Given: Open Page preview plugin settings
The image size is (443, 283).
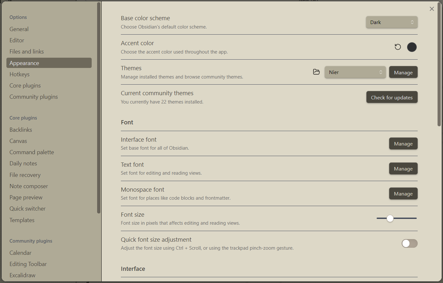Looking at the screenshot, I should coord(49,197).
